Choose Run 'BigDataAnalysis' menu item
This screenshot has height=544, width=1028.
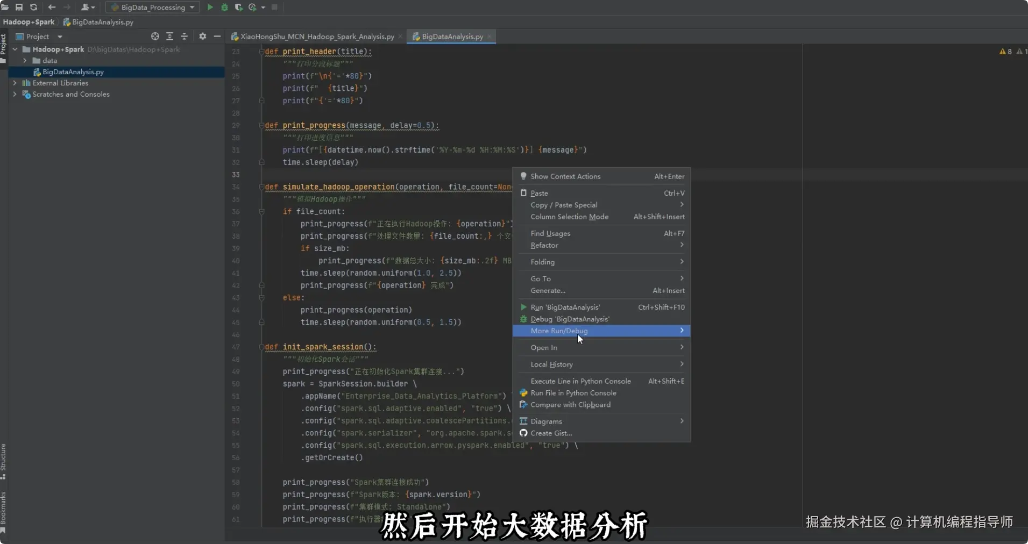[x=601, y=307]
